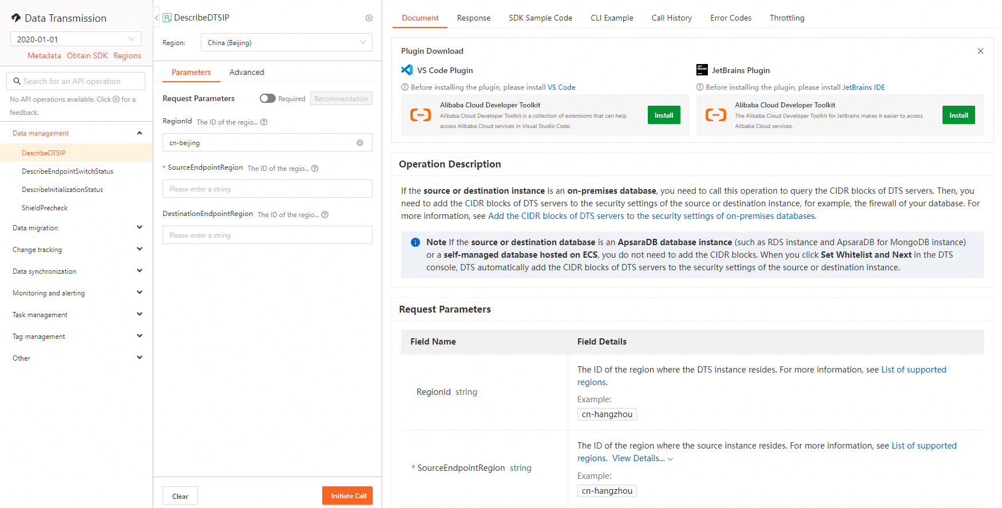This screenshot has width=1002, height=508.
Task: Open the Region China (Beijing) dropdown
Action: (x=286, y=43)
